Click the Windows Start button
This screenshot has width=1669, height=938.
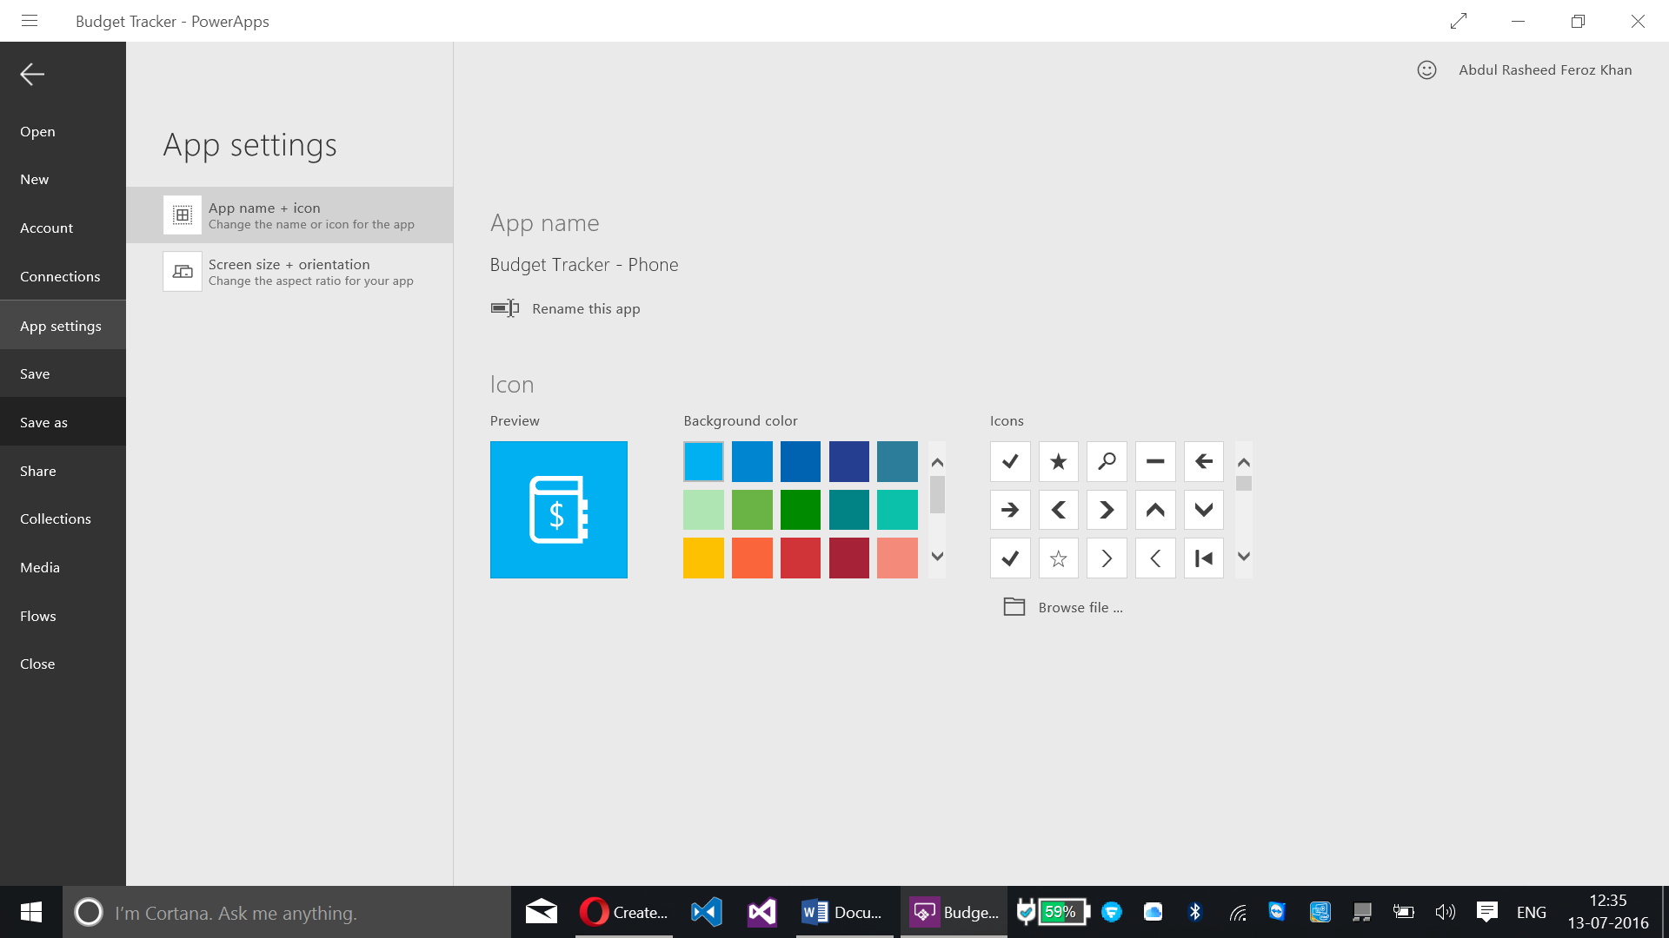(x=31, y=912)
